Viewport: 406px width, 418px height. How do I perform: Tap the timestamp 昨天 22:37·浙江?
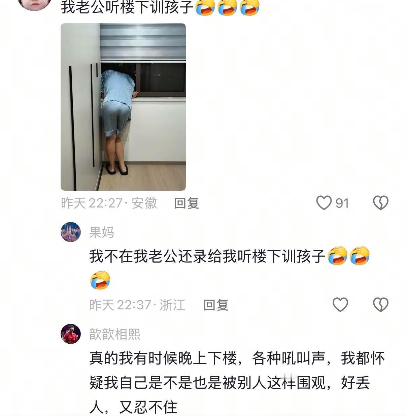[x=137, y=305]
